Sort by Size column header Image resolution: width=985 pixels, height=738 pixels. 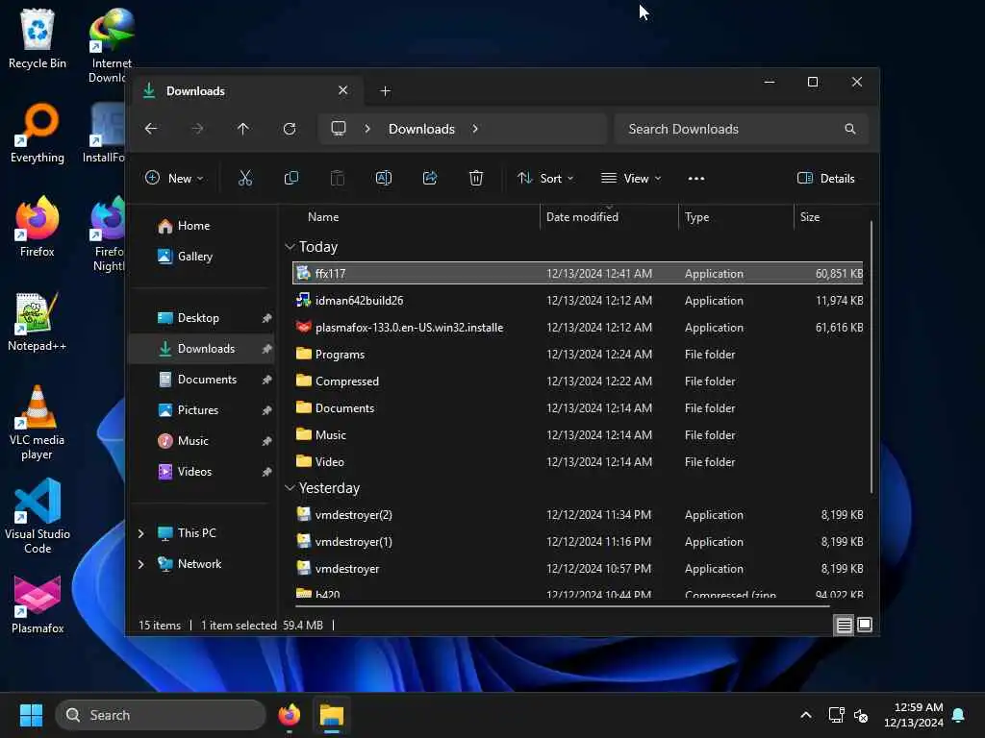[830, 217]
